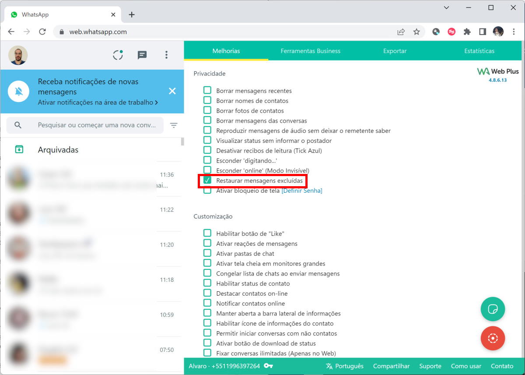Uncheck Restaurar mensagens excluídas
The width and height of the screenshot is (525, 375).
tap(207, 180)
